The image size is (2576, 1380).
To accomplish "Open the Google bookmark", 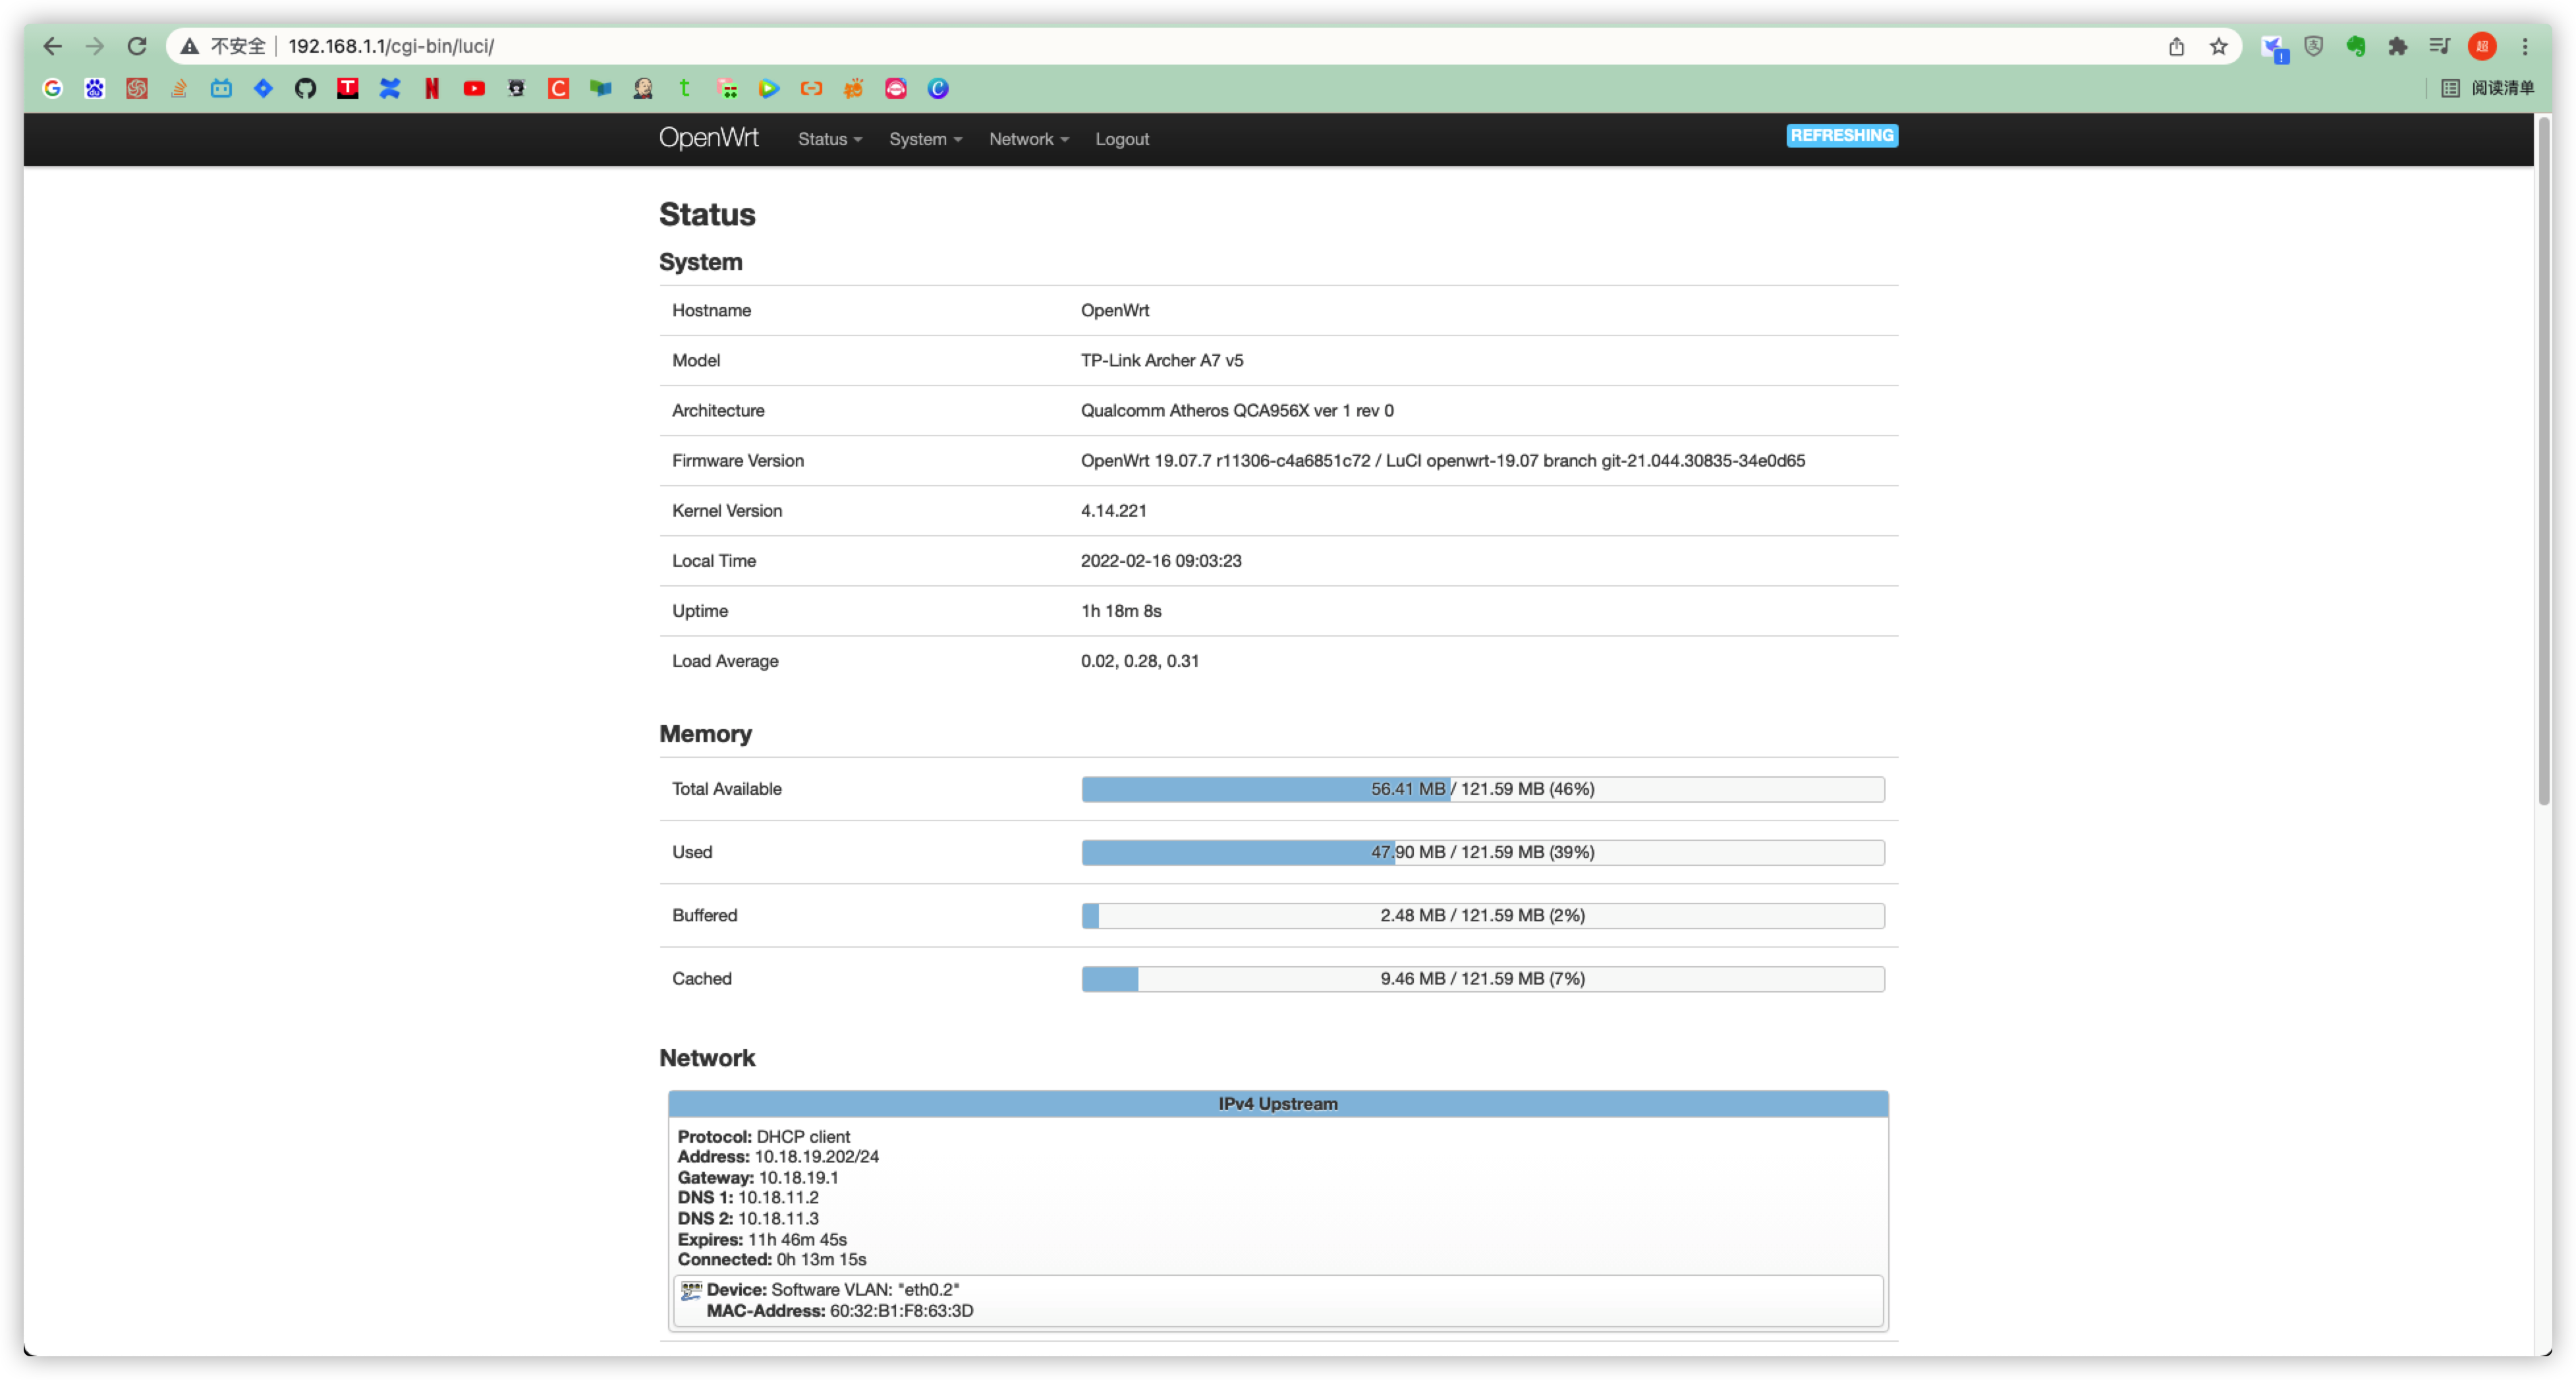I will pos(52,89).
